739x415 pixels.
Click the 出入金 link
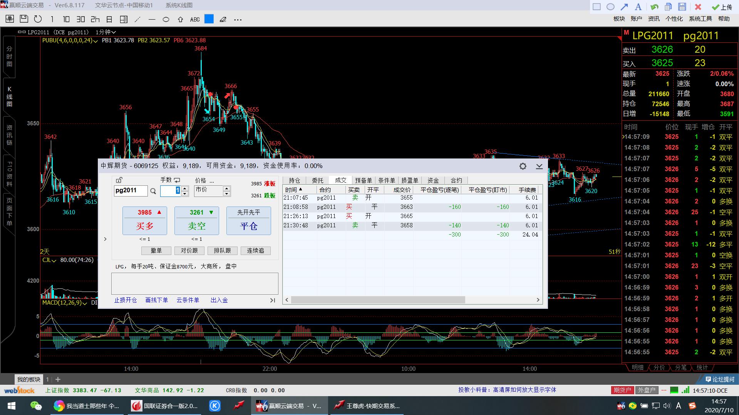[219, 300]
